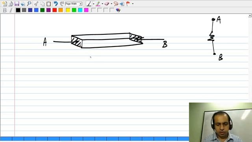The height and width of the screenshot is (142, 252).
Task: Toggle Italic formatting
Action: (11, 10)
